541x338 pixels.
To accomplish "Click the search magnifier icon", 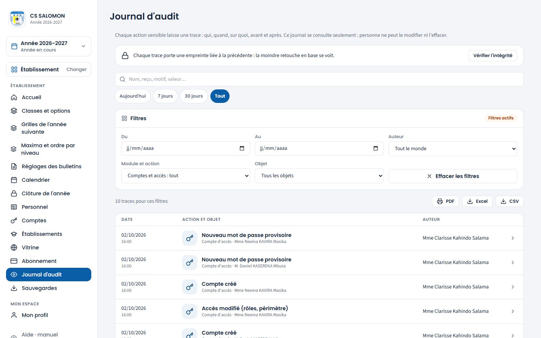I will pos(122,79).
